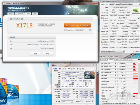
Task: Click the X1718 score text
Action: pyautogui.click(x=24, y=25)
